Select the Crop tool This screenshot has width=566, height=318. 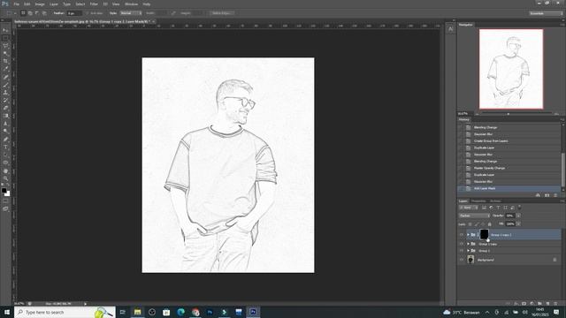pos(5,61)
